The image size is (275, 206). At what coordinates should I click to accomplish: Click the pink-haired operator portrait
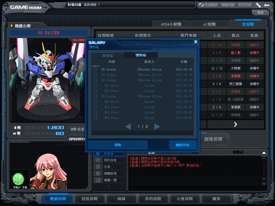click(49, 171)
